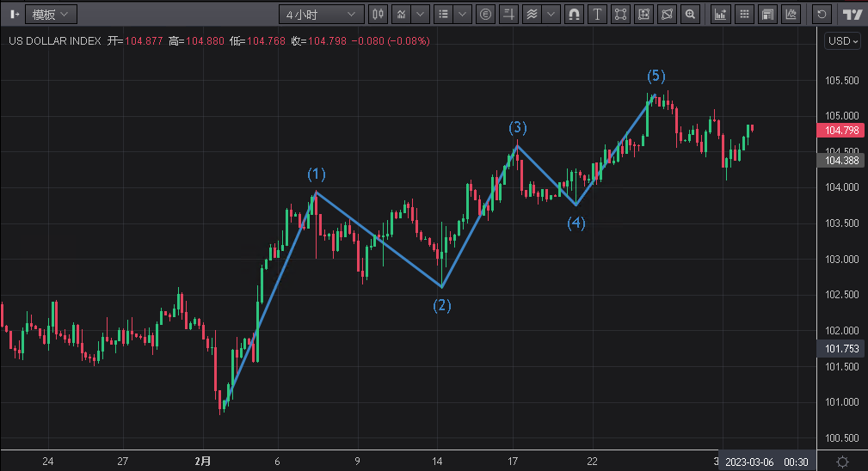Click the 104.388 price axis label
Viewport: 868px width, 471px height.
(840, 161)
